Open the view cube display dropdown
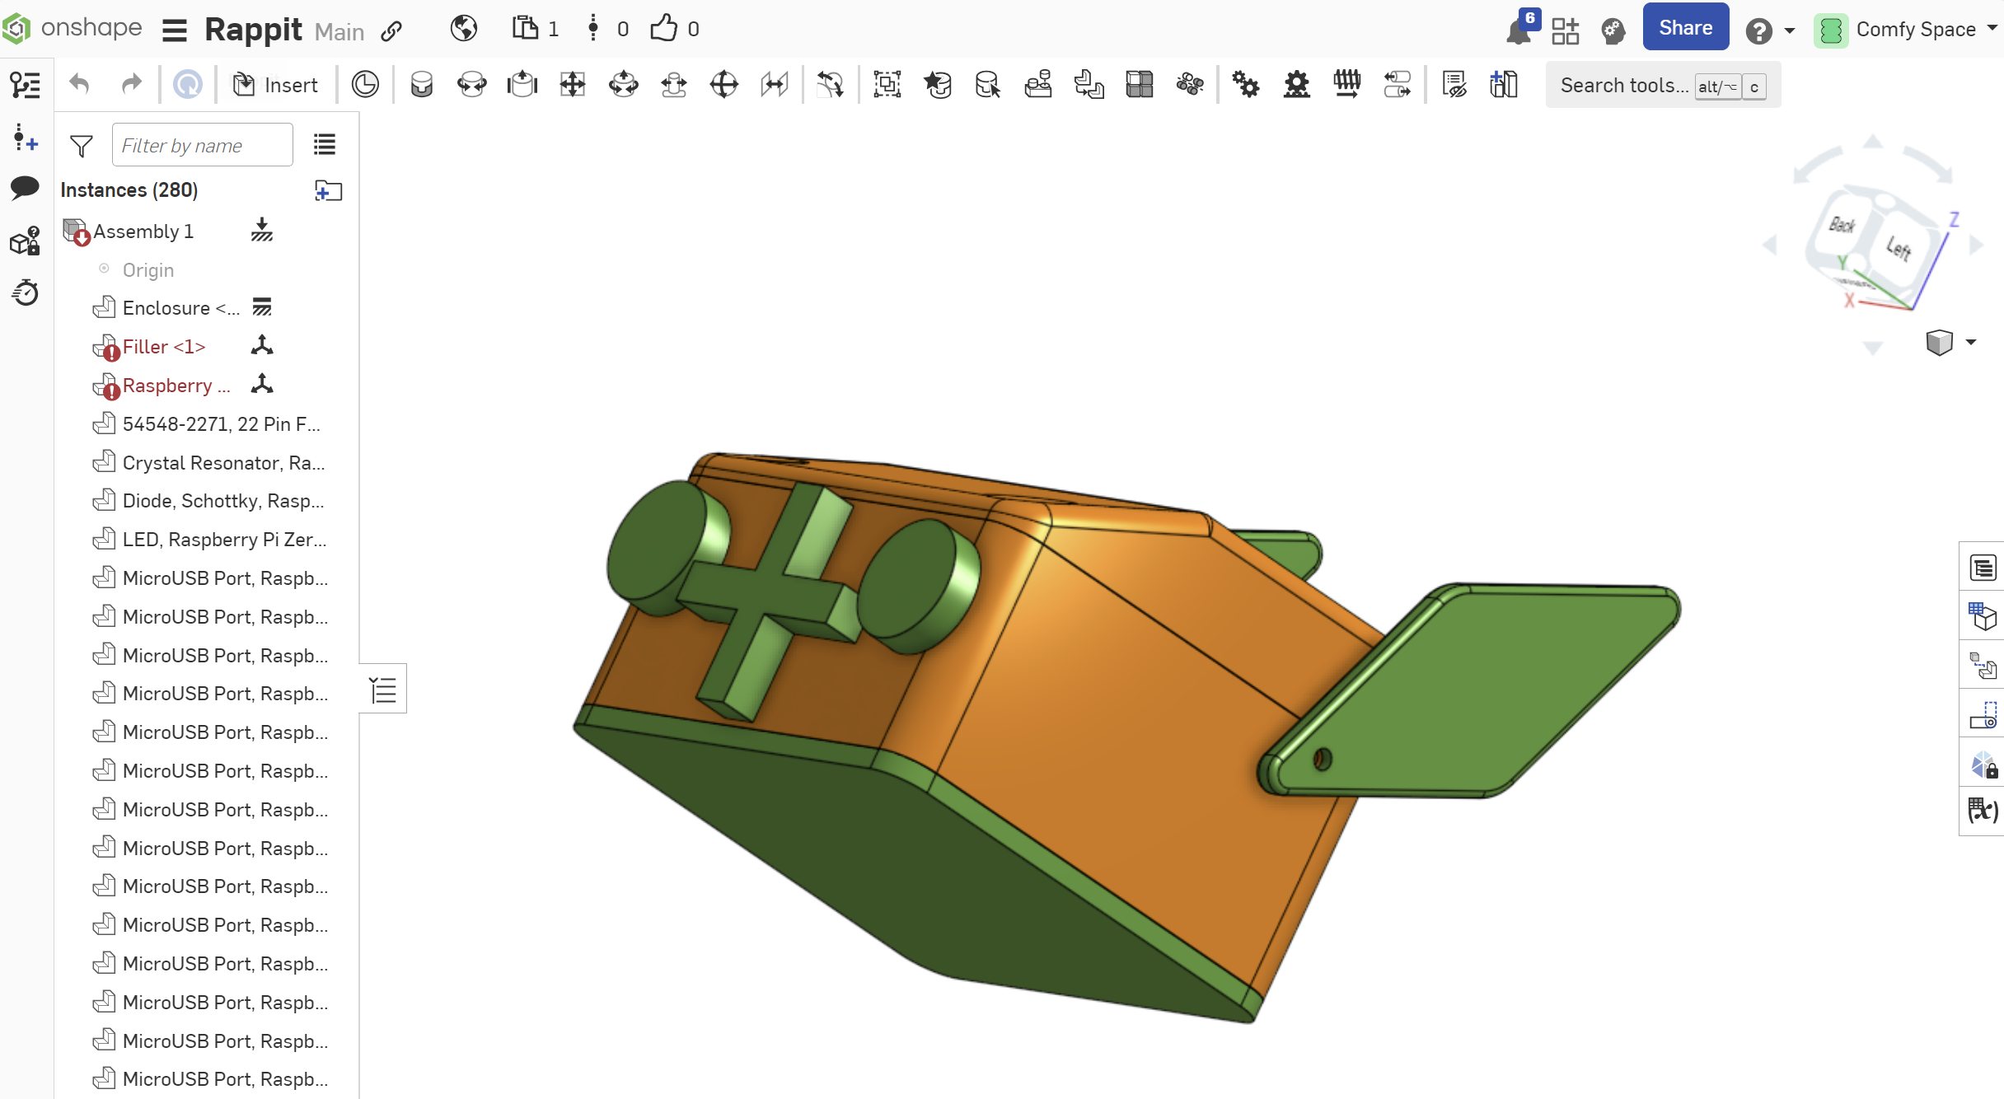The height and width of the screenshot is (1099, 2004). (1970, 342)
